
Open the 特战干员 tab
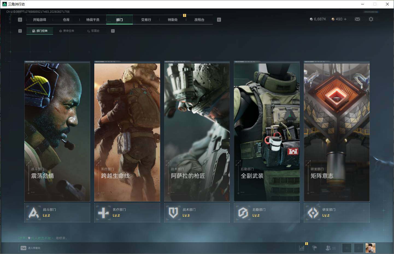coord(93,20)
